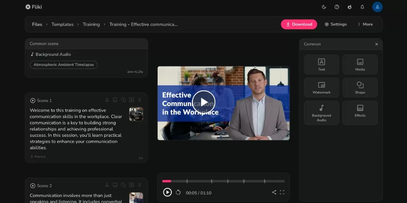Click the flame icon in header
The width and height of the screenshot is (407, 203).
click(x=350, y=7)
